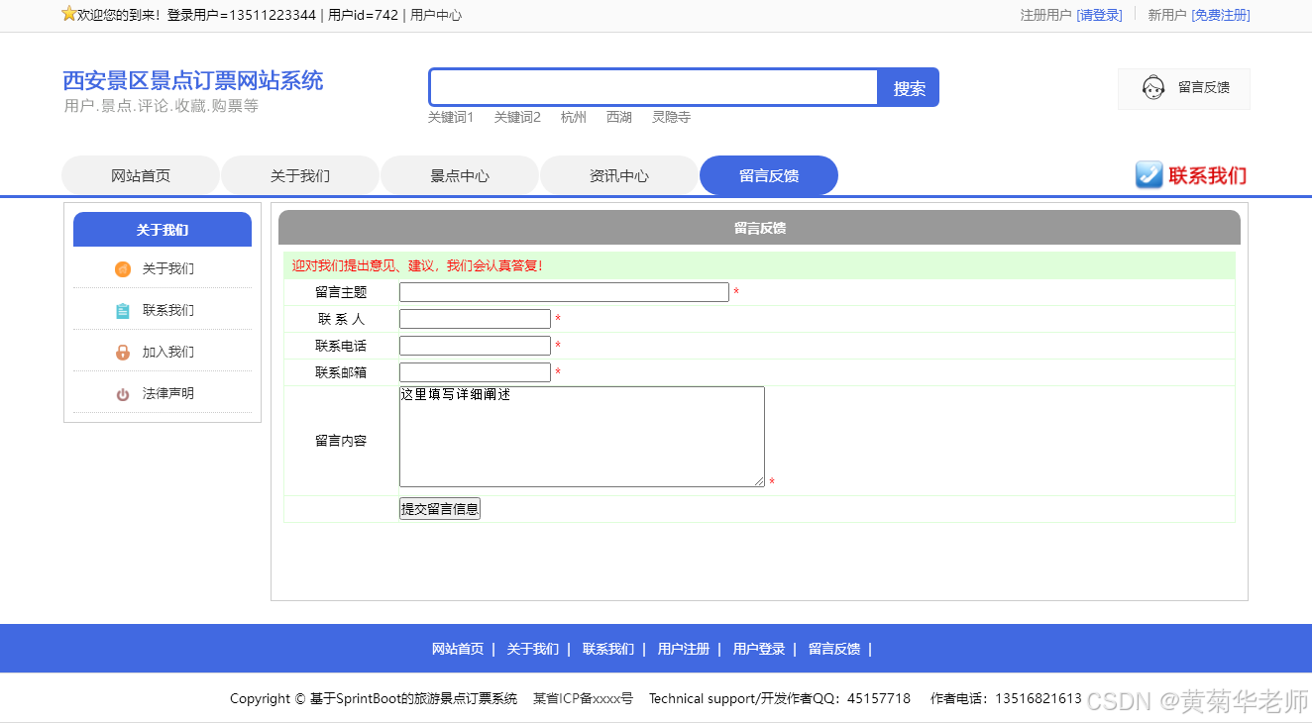Viewport: 1312px width, 723px height.
Task: Click the 搜索 search button
Action: [x=907, y=87]
